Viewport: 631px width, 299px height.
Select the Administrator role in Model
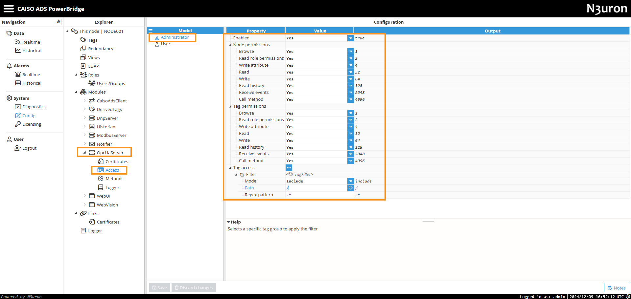pos(172,37)
